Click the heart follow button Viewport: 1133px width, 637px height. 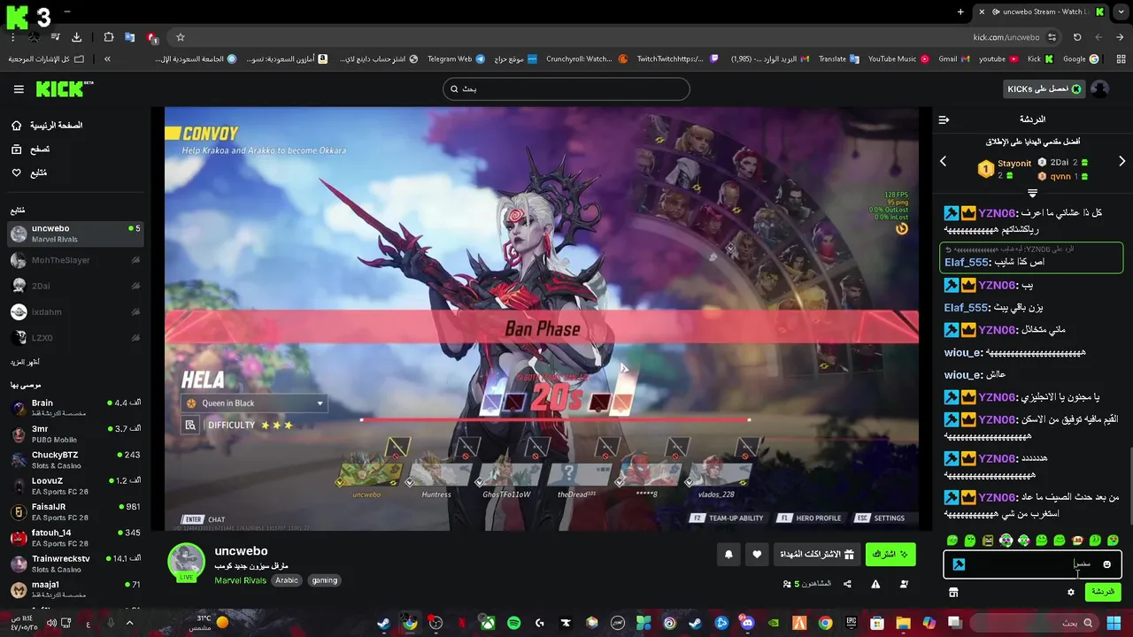coord(757,554)
